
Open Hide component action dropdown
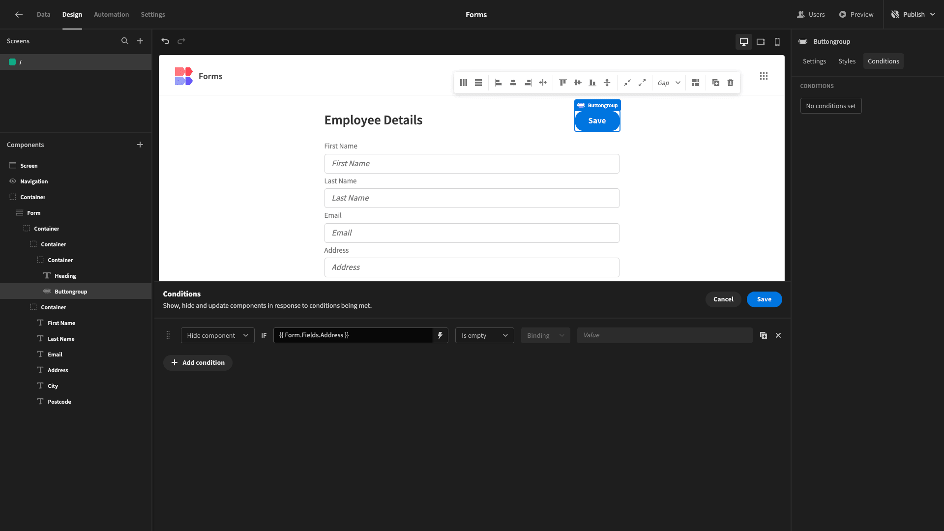(x=218, y=335)
